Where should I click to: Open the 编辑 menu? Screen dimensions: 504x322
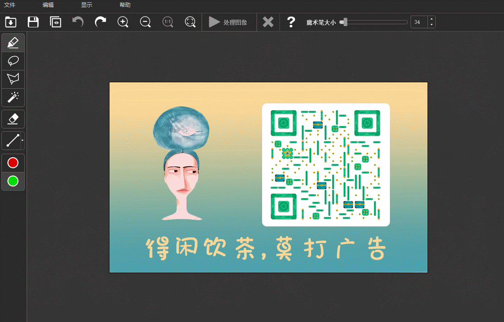[48, 5]
